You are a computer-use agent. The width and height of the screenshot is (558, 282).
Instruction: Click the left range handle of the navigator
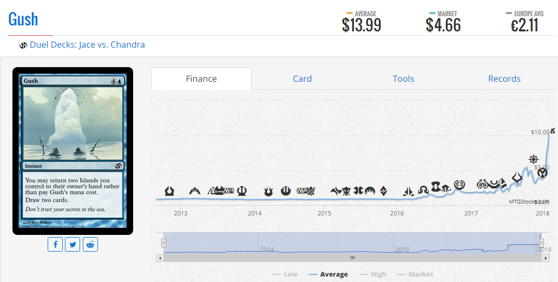click(163, 243)
